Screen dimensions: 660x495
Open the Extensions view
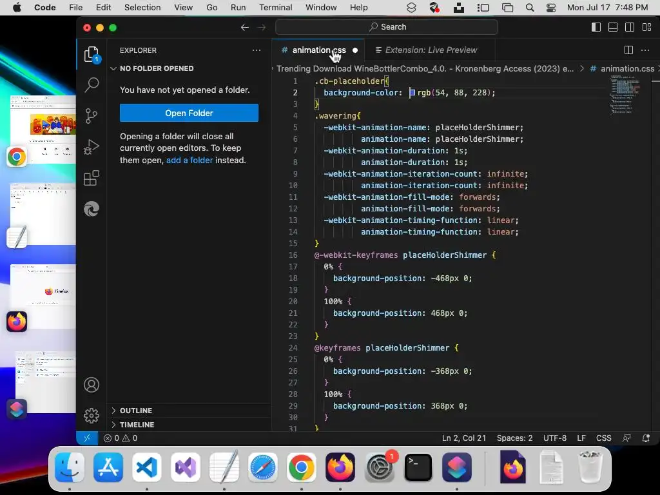(x=92, y=178)
